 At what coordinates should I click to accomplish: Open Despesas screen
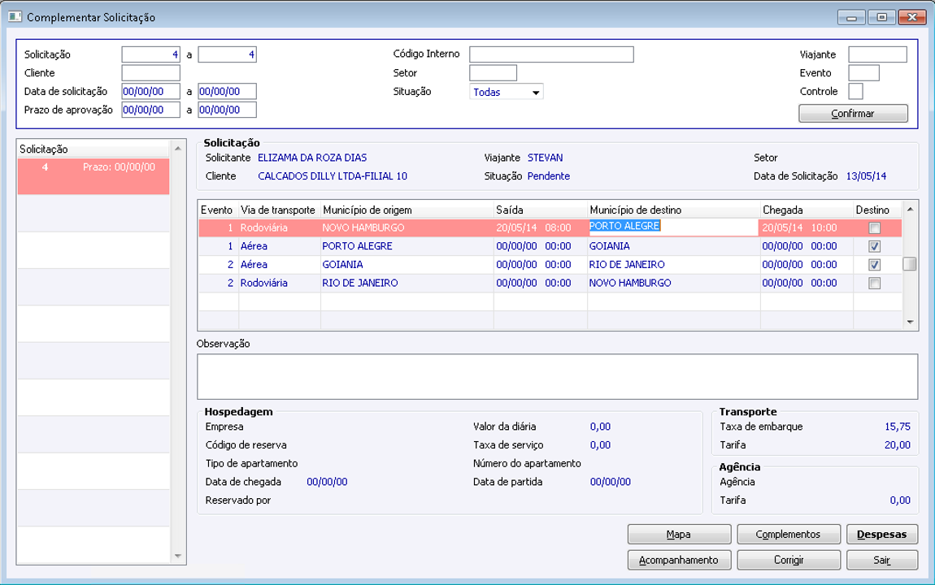click(x=882, y=535)
